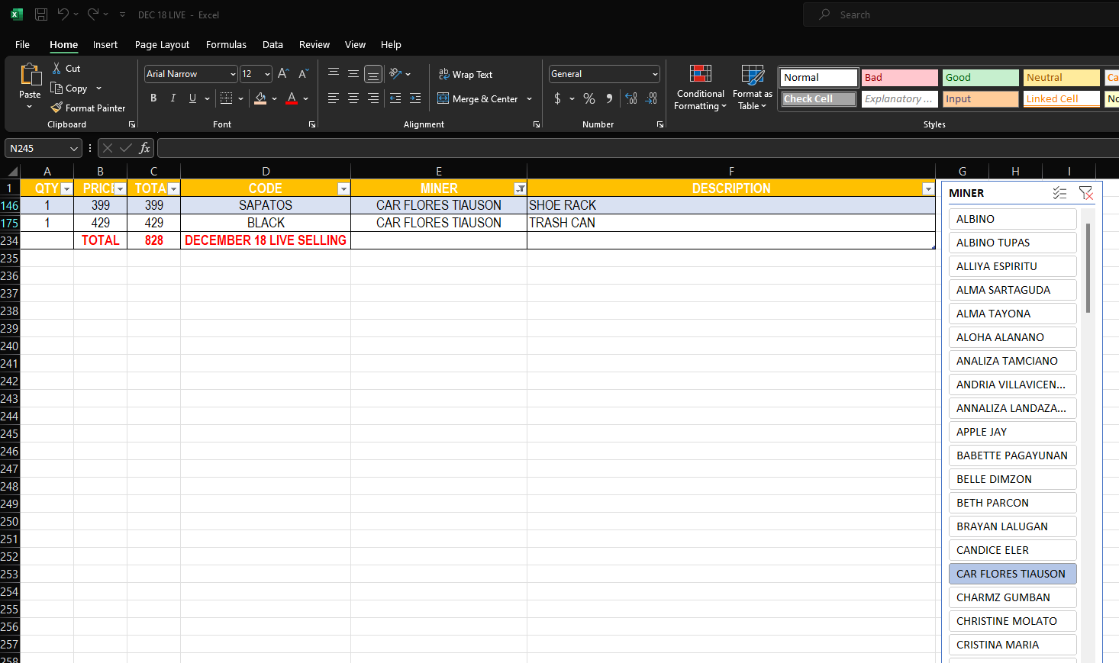
Task: Apply middle align to cells
Action: [x=353, y=74]
